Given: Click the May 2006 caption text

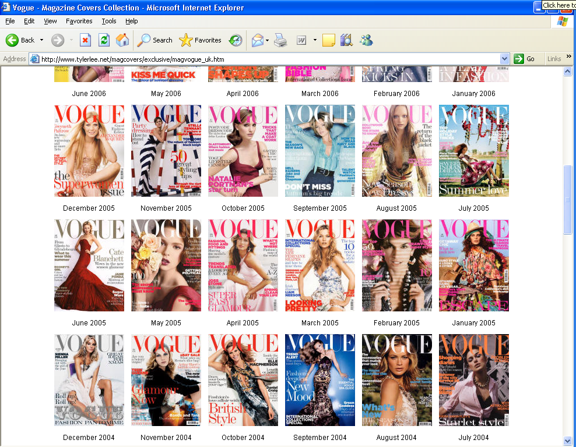Looking at the screenshot, I should pos(166,94).
